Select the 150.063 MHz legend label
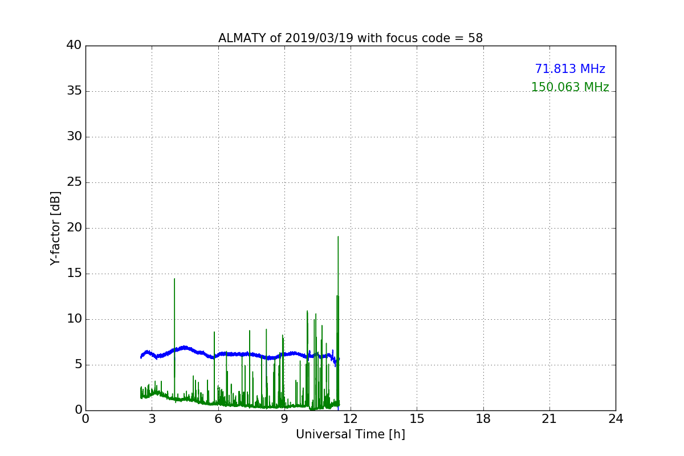Image resolution: width=684 pixels, height=456 pixels. [x=570, y=87]
